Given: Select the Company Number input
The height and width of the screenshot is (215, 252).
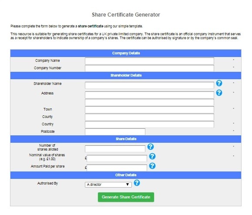Looking at the screenshot, I should point(149,68).
